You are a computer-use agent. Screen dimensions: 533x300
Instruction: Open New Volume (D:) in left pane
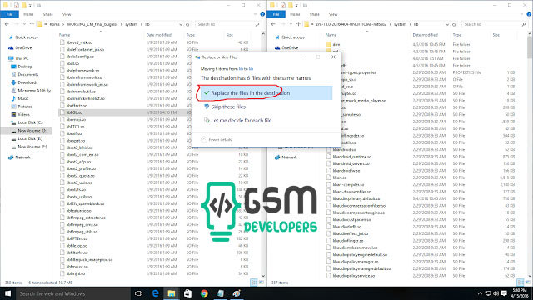click(32, 131)
